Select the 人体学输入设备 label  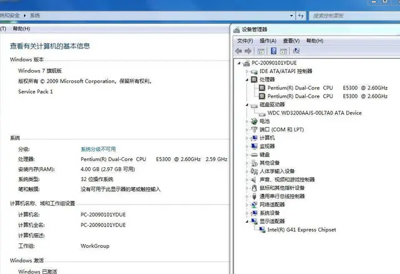click(x=277, y=171)
